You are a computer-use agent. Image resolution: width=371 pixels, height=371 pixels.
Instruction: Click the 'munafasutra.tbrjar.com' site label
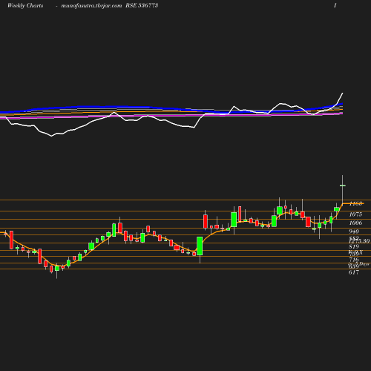pos(91,6)
